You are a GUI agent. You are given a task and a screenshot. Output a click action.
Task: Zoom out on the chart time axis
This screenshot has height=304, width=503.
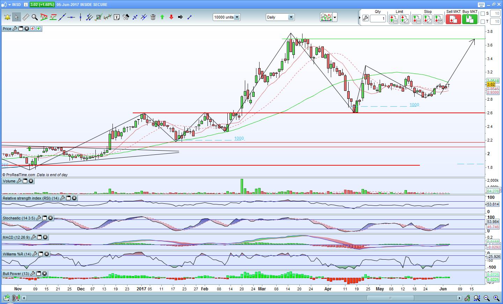point(487,298)
